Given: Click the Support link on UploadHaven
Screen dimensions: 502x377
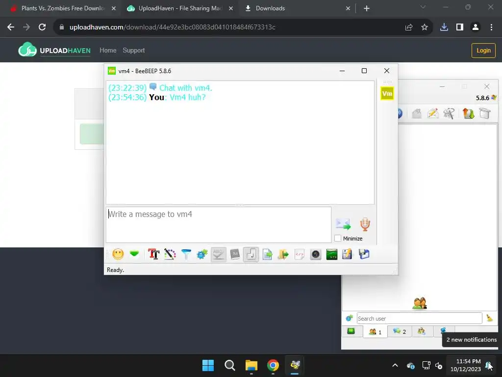Looking at the screenshot, I should point(133,51).
